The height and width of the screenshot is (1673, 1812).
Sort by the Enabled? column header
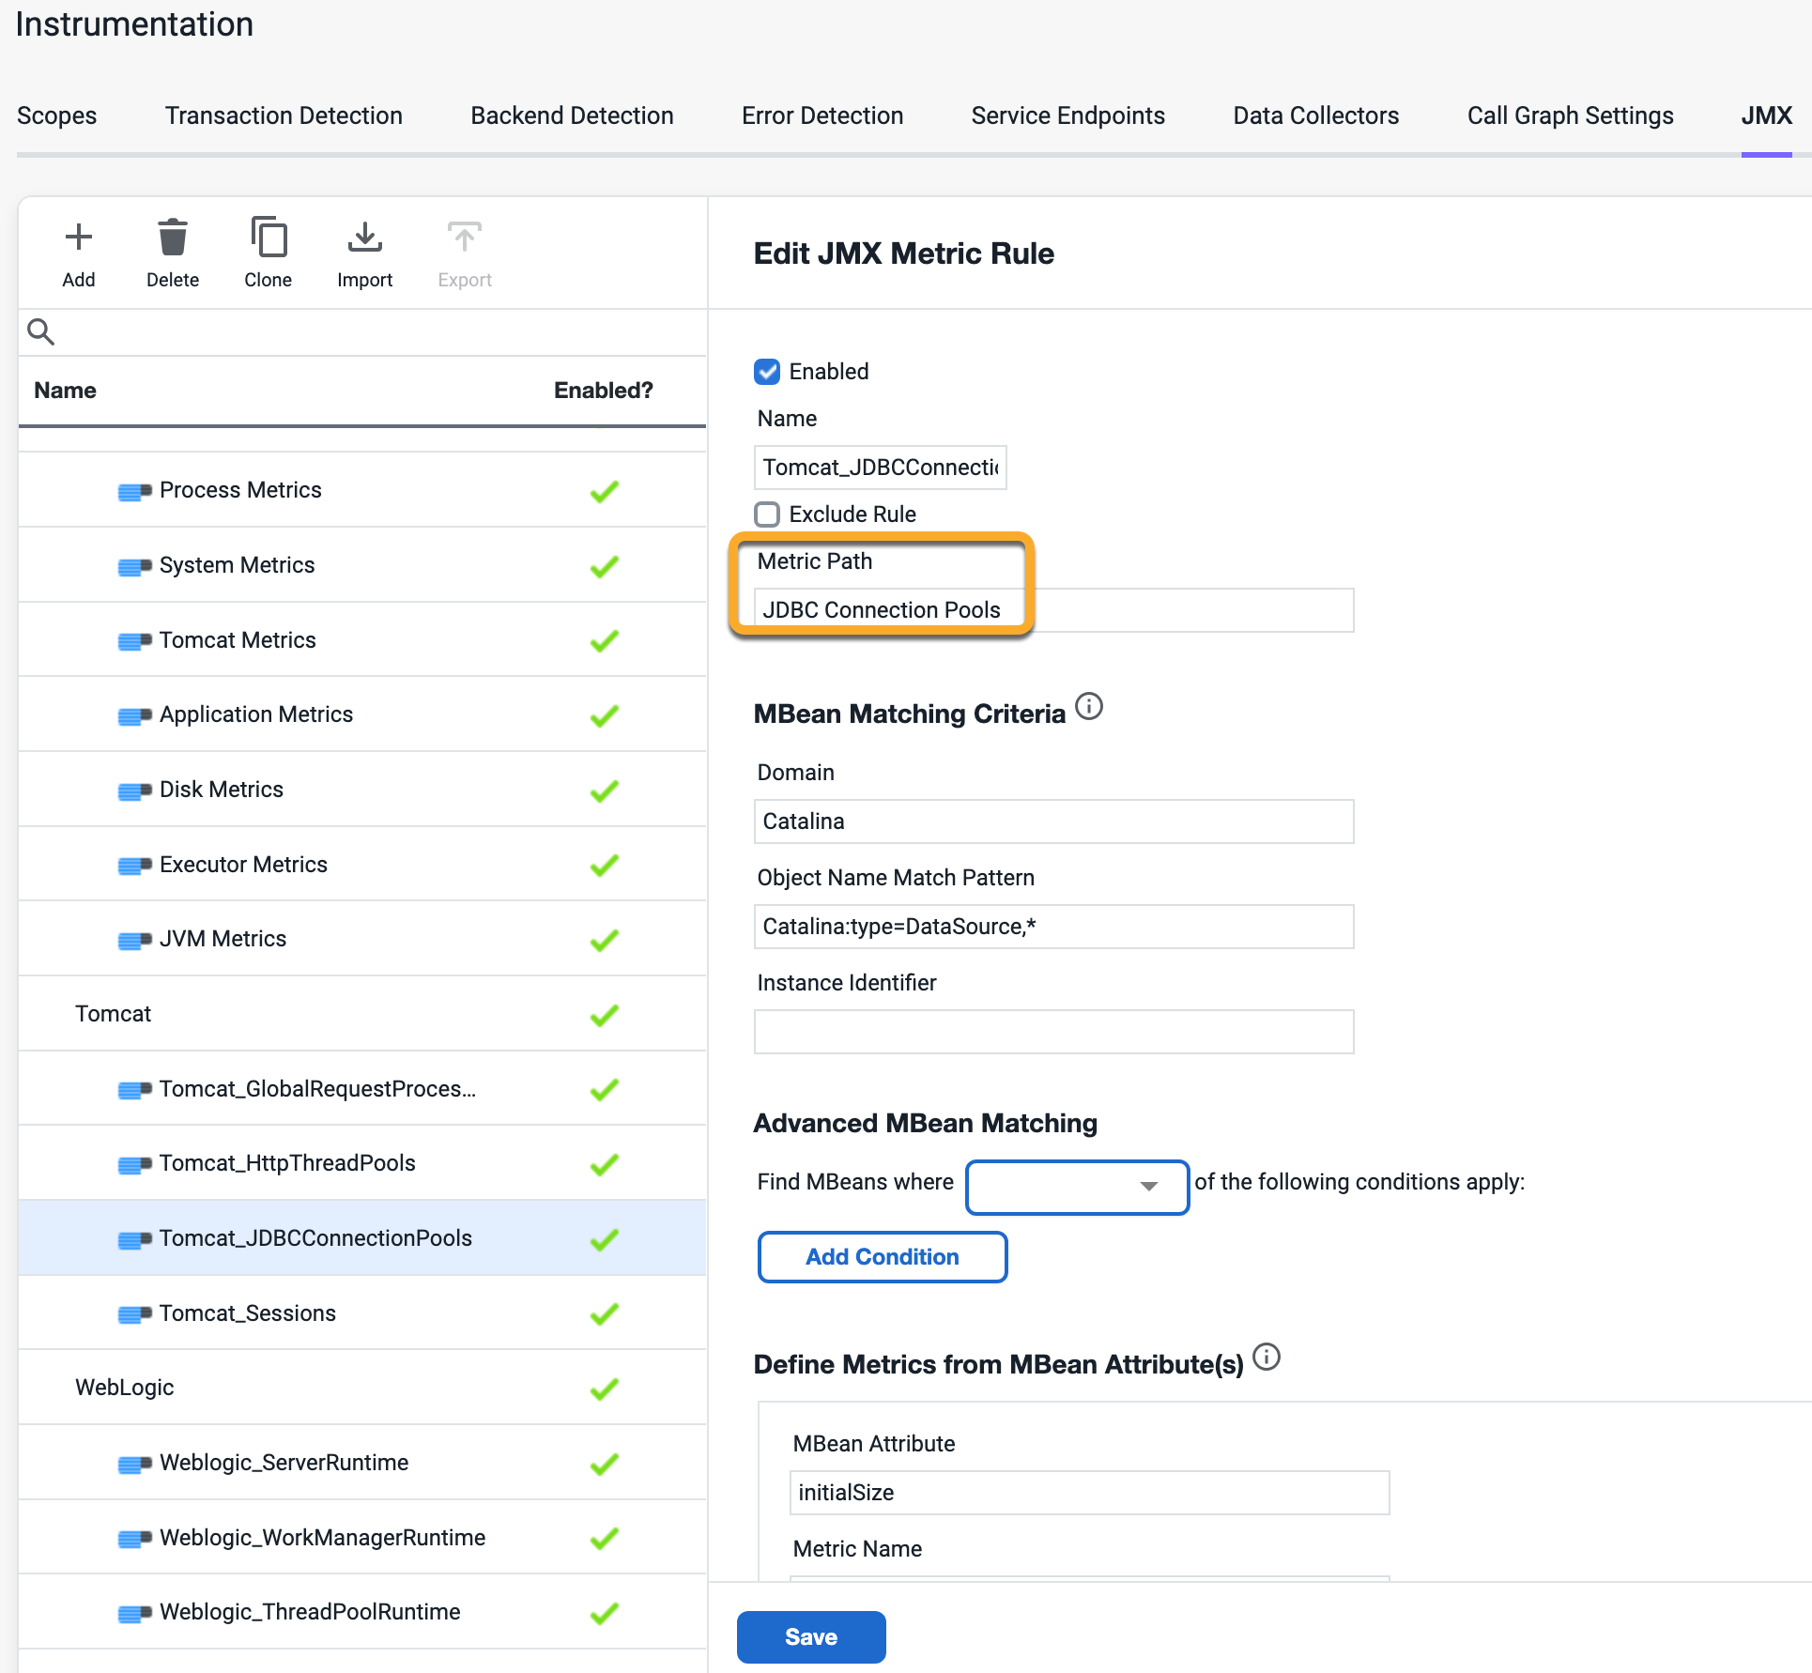click(x=603, y=391)
